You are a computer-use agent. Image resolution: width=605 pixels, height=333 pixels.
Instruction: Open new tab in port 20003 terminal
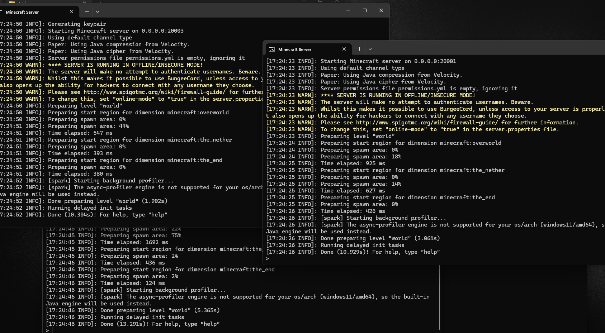(x=87, y=12)
